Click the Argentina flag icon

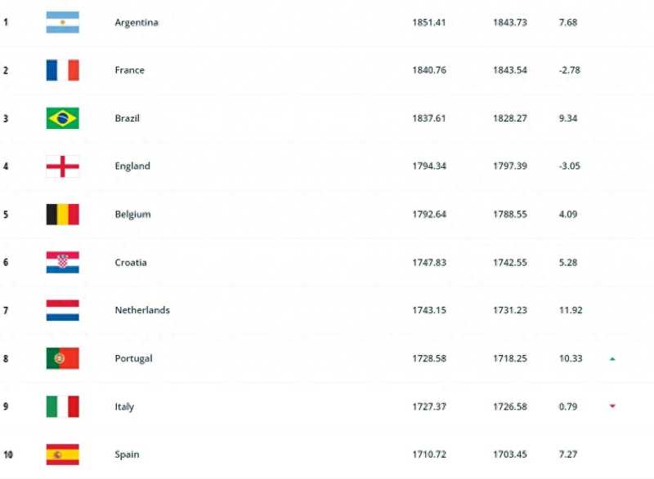(62, 22)
